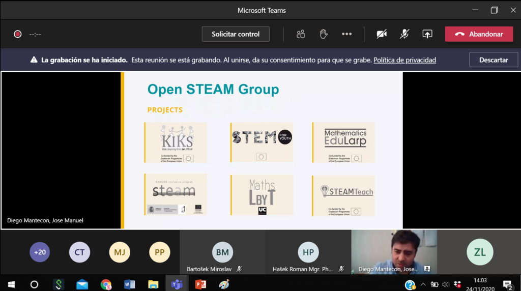Click the red recording indicator

tap(18, 34)
